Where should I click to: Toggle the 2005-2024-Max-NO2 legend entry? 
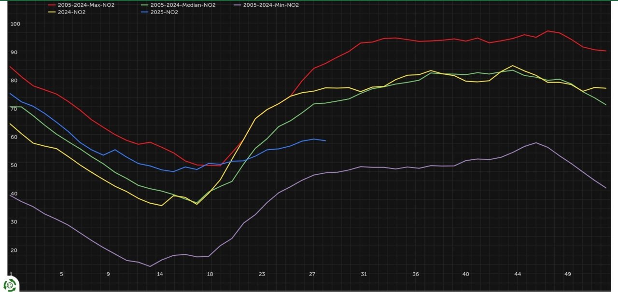pyautogui.click(x=82, y=5)
